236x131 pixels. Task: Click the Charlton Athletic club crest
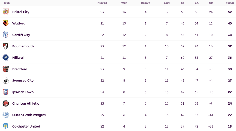point(6,103)
